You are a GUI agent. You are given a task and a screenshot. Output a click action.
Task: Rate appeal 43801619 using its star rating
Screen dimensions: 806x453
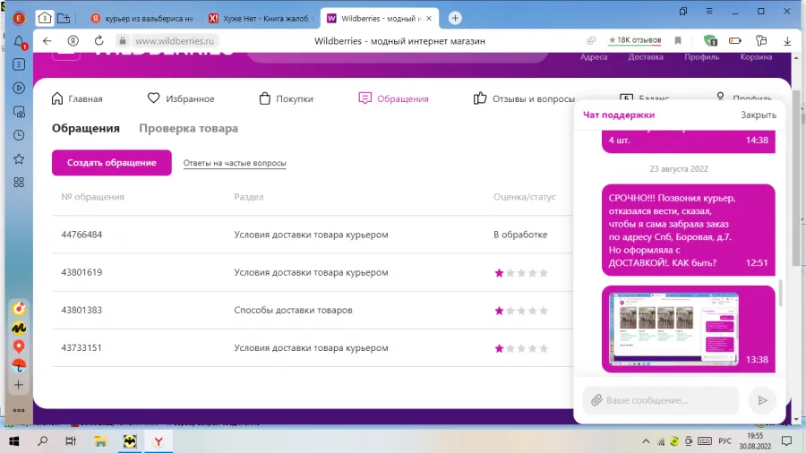tap(521, 273)
